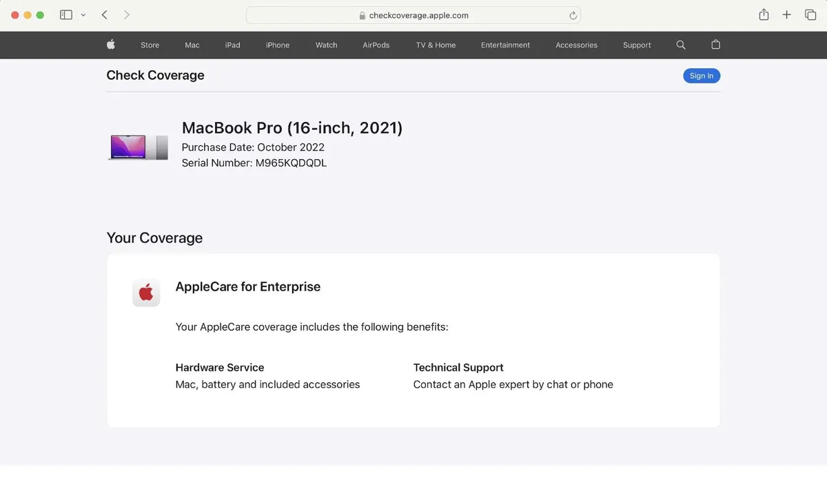The width and height of the screenshot is (827, 482).
Task: Toggle the Safari sidebar icon
Action: 66,14
